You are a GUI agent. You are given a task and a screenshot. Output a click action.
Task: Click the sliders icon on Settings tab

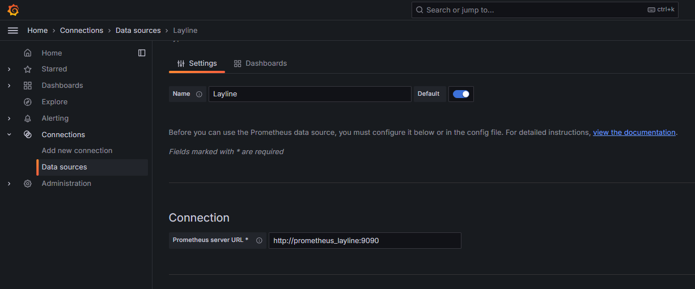point(181,63)
